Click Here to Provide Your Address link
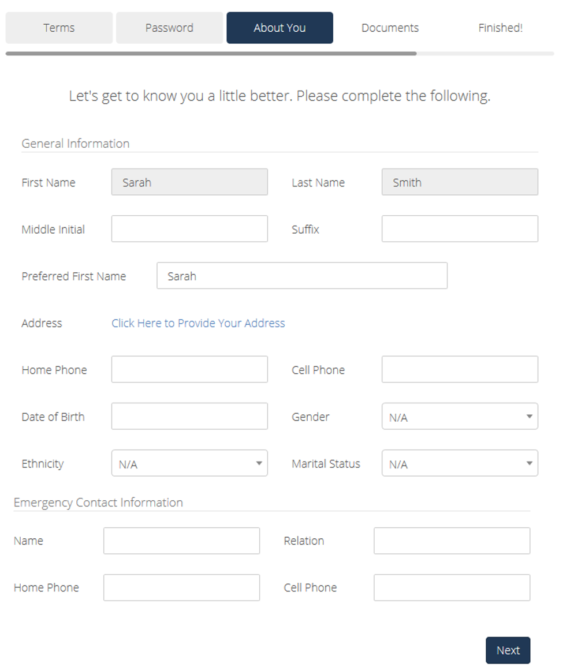 point(198,323)
